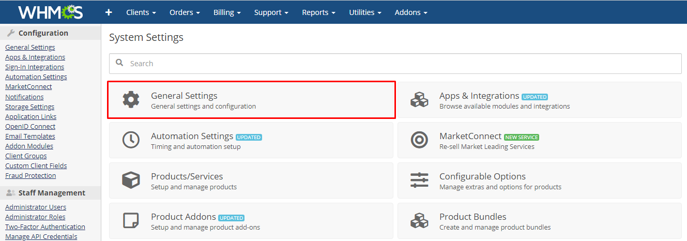Click the General Settings gear icon
Image resolution: width=687 pixels, height=241 pixels.
point(131,100)
